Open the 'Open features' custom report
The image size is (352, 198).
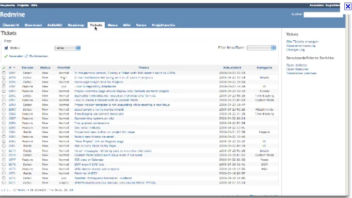pyautogui.click(x=297, y=69)
